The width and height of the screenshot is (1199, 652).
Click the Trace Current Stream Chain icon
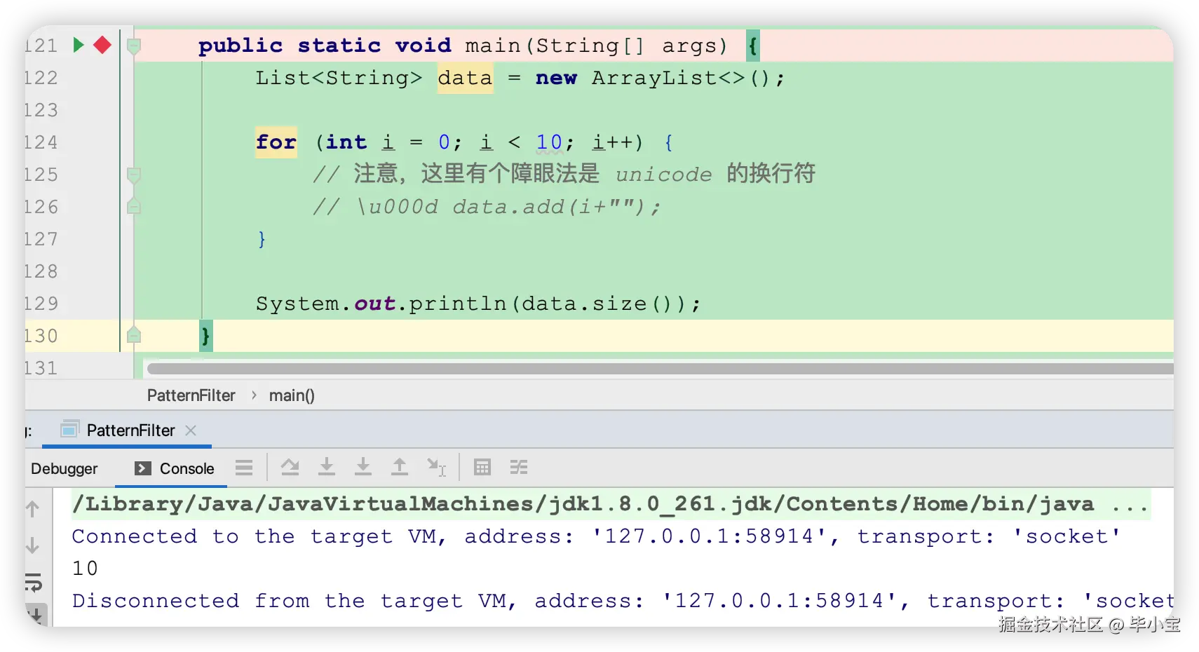[519, 467]
